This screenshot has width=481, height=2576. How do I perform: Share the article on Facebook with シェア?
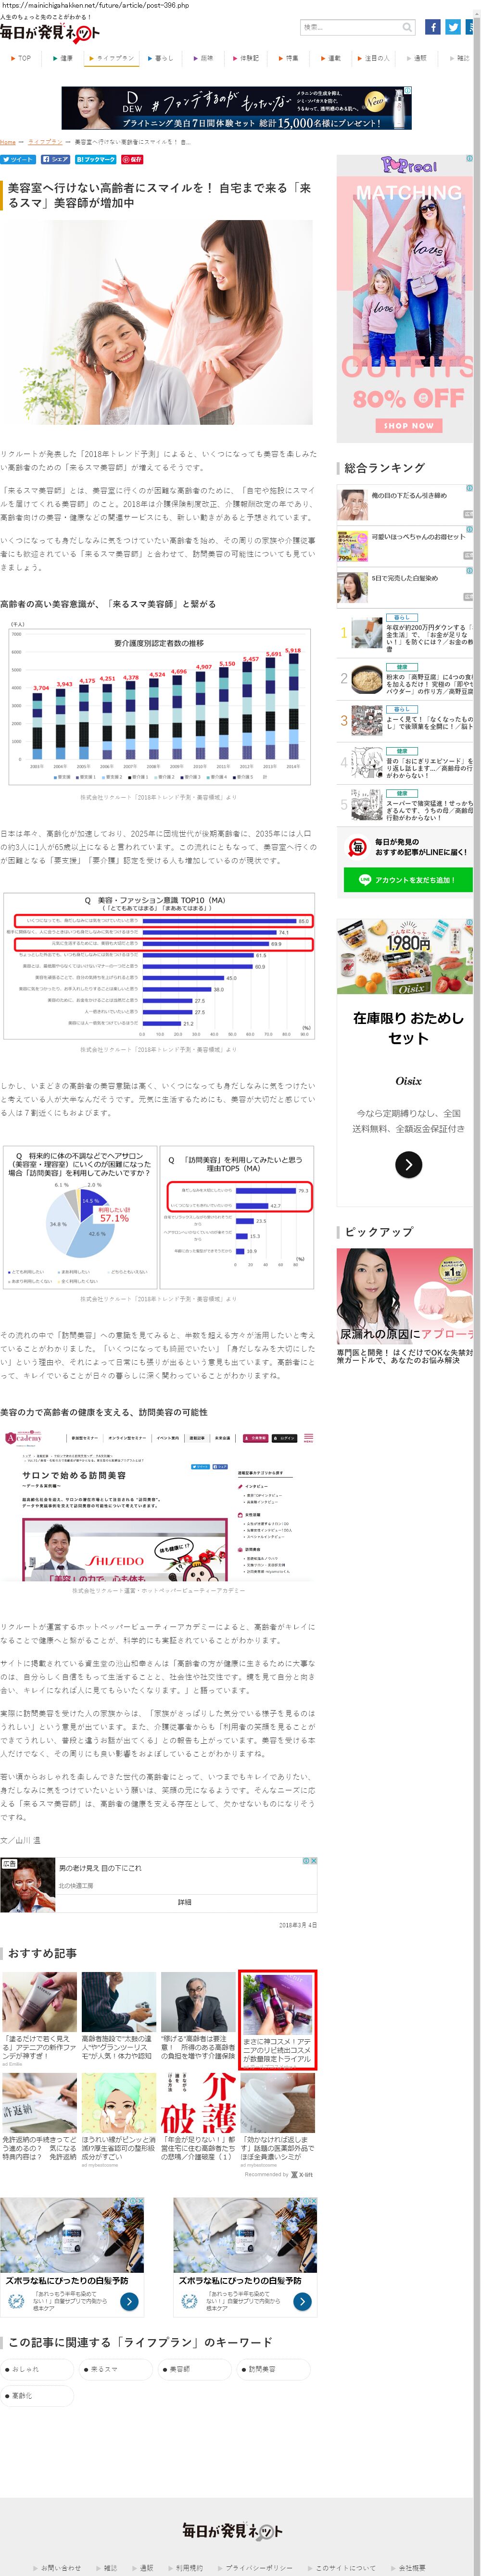pyautogui.click(x=56, y=159)
